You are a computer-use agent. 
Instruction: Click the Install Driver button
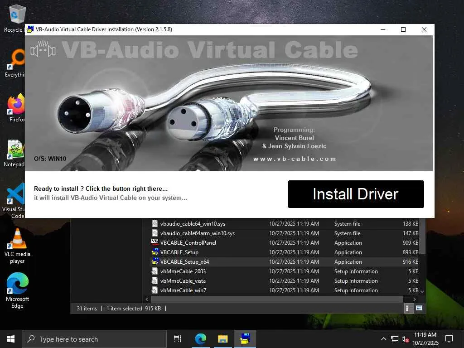point(356,194)
